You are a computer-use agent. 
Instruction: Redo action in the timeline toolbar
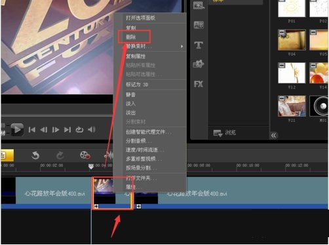click(60, 155)
